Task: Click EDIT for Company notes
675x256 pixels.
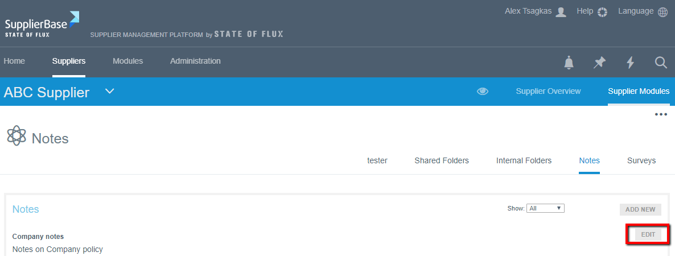Action: pos(648,234)
